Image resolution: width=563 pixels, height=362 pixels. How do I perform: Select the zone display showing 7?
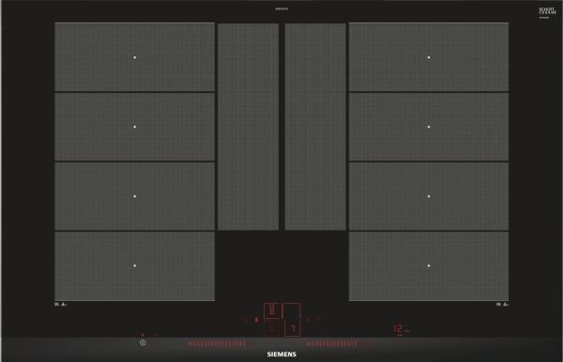pos(292,328)
